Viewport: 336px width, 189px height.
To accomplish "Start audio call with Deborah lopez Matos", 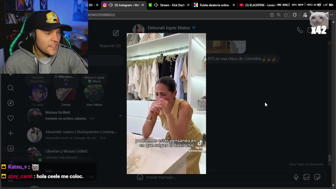I will (300, 30).
